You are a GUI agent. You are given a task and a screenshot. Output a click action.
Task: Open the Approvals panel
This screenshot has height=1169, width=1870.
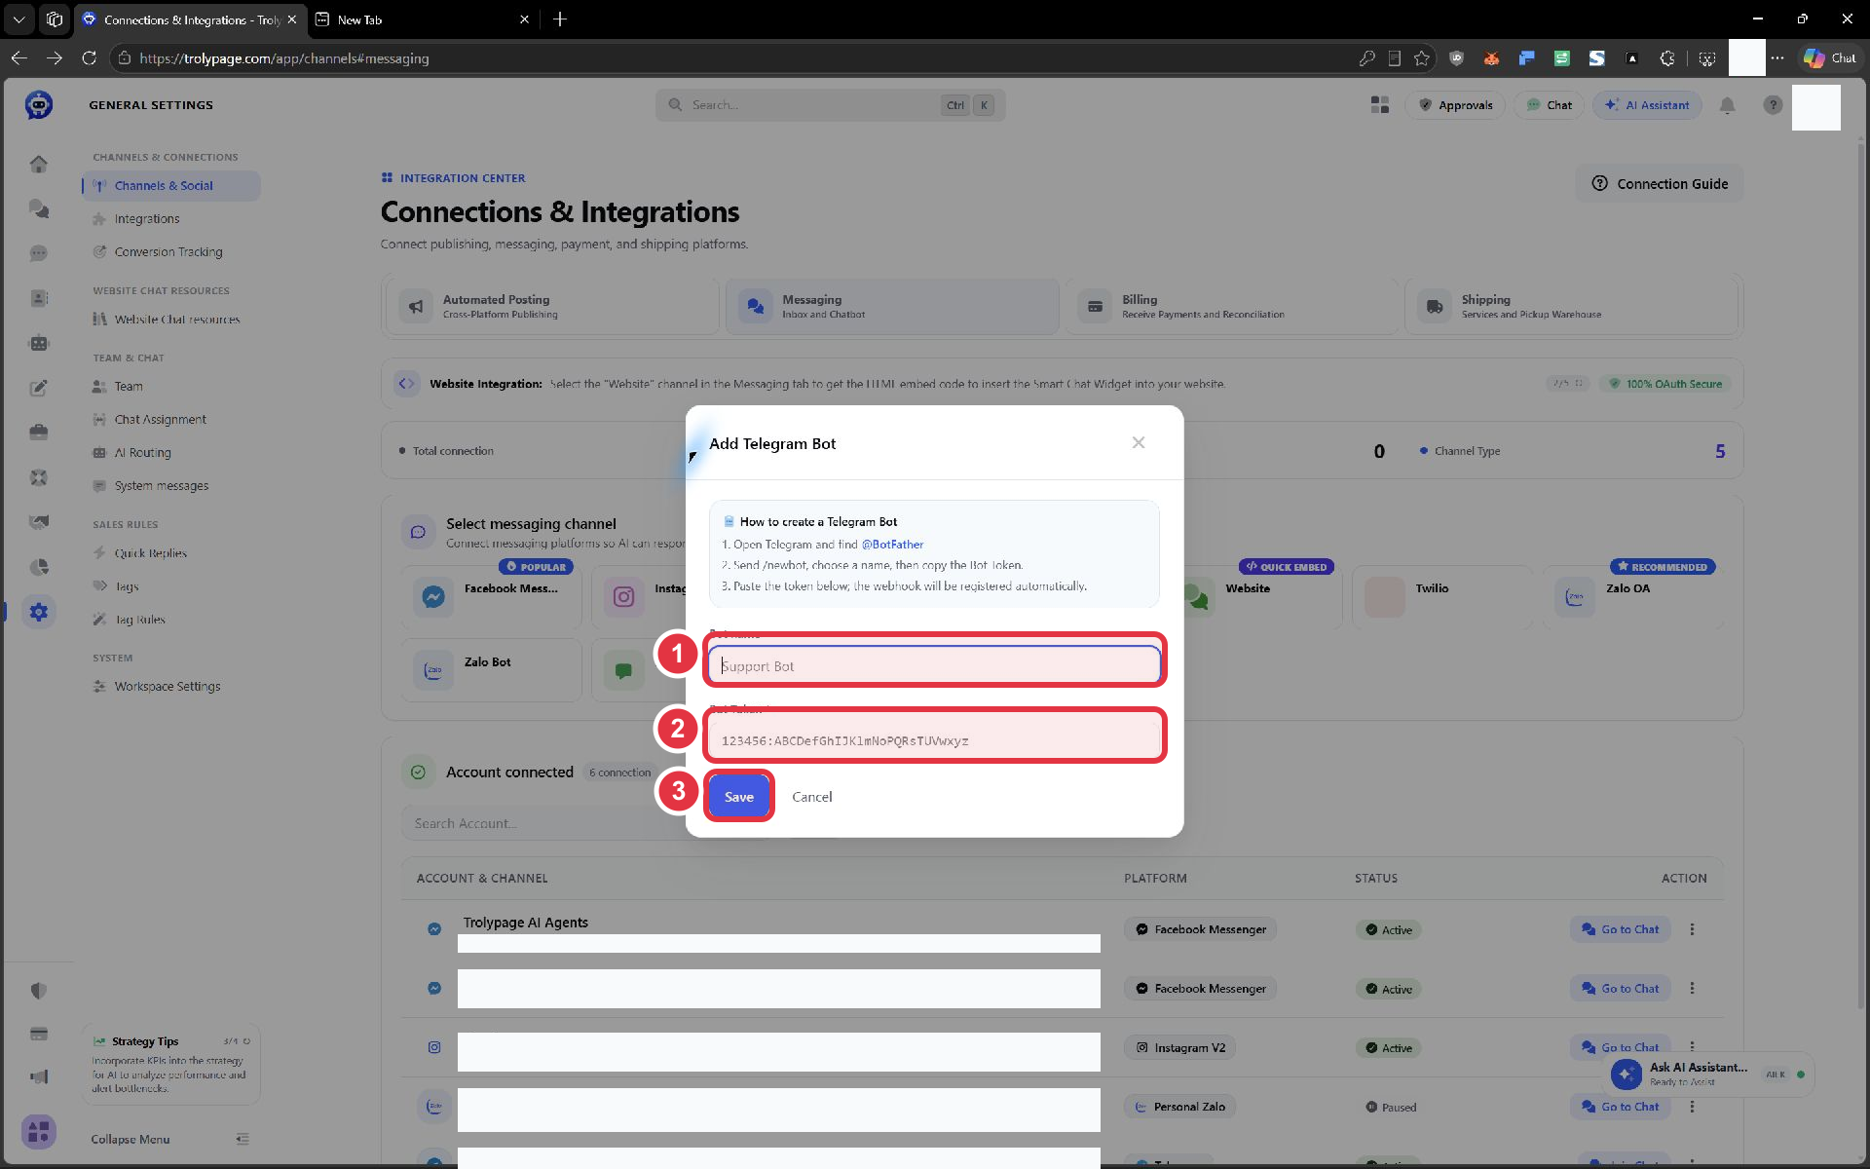1455,105
